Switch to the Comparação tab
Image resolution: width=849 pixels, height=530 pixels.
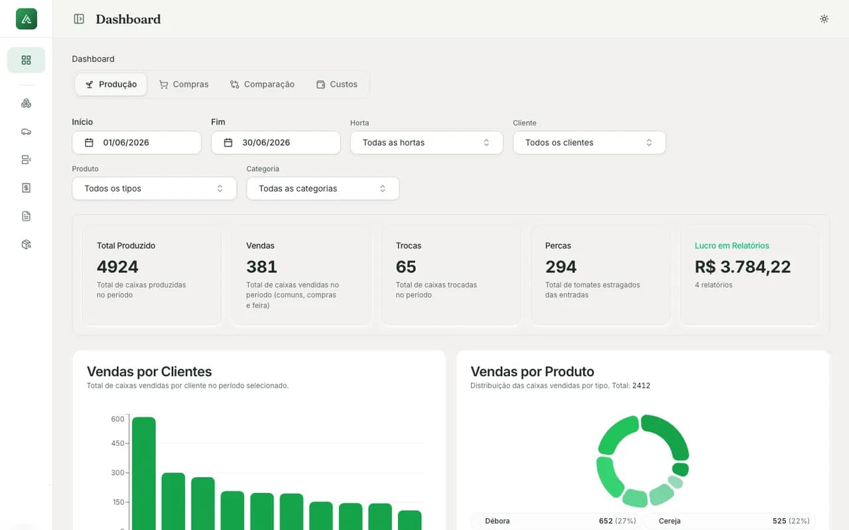pos(262,84)
